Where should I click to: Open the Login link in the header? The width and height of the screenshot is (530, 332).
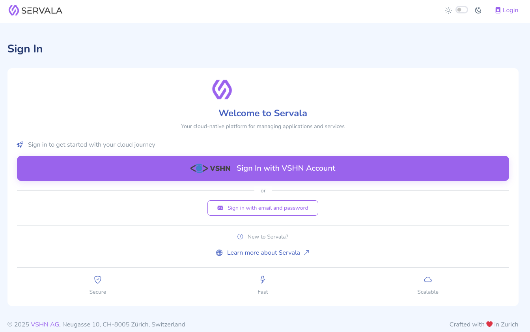point(507,10)
